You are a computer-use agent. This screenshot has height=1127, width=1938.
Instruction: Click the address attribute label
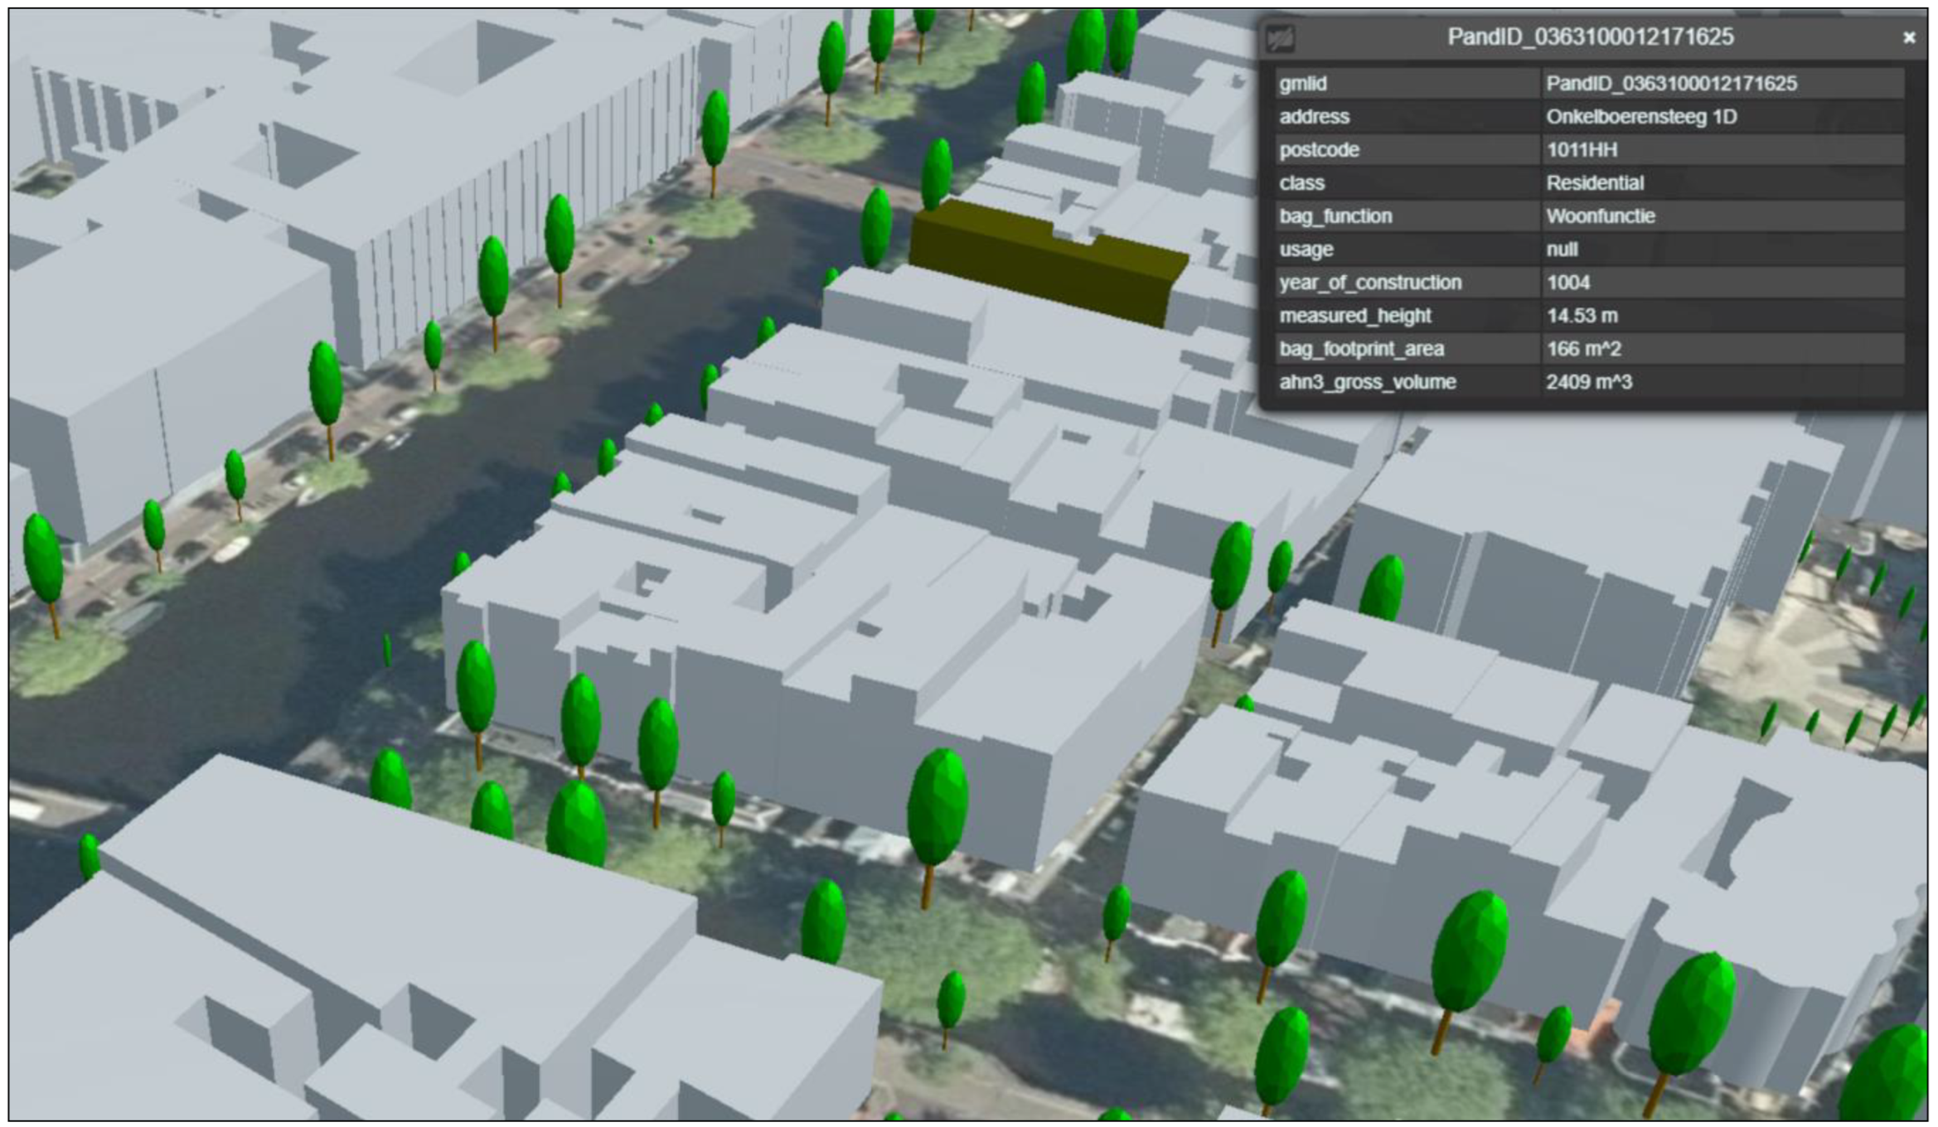pos(1314,117)
